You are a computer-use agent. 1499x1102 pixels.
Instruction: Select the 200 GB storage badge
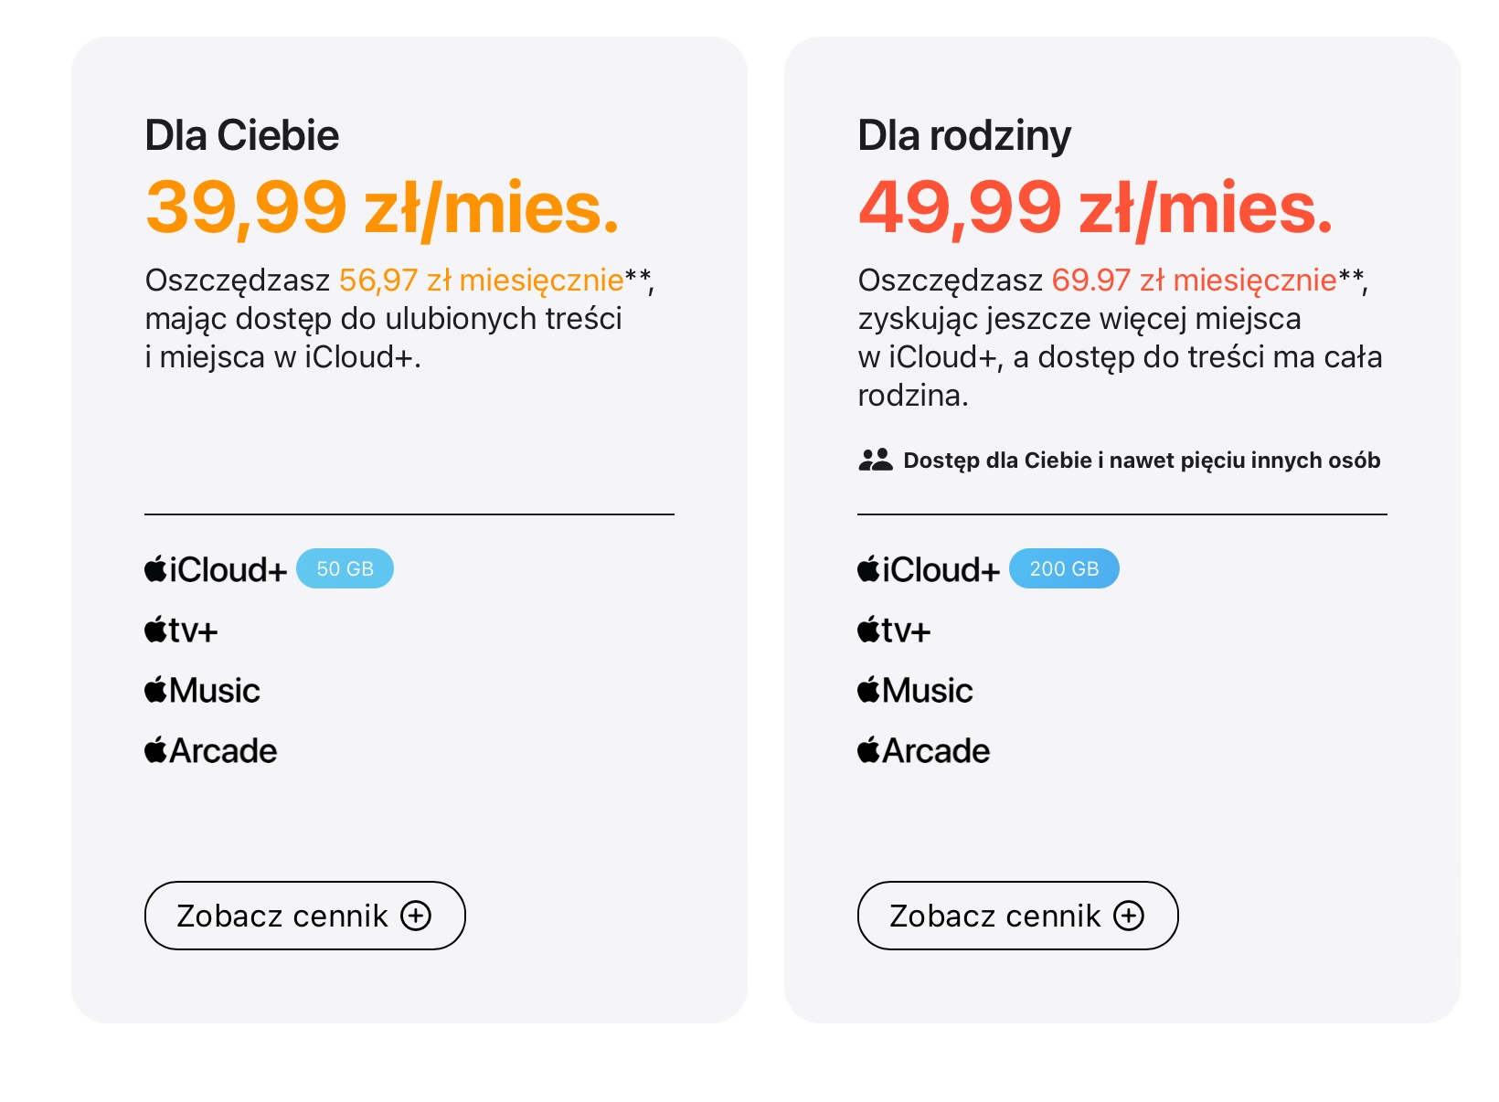[1064, 568]
